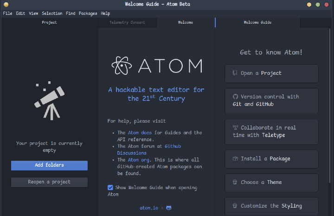Click 'For help, please visit' text
The image size is (334, 216).
tap(136, 121)
